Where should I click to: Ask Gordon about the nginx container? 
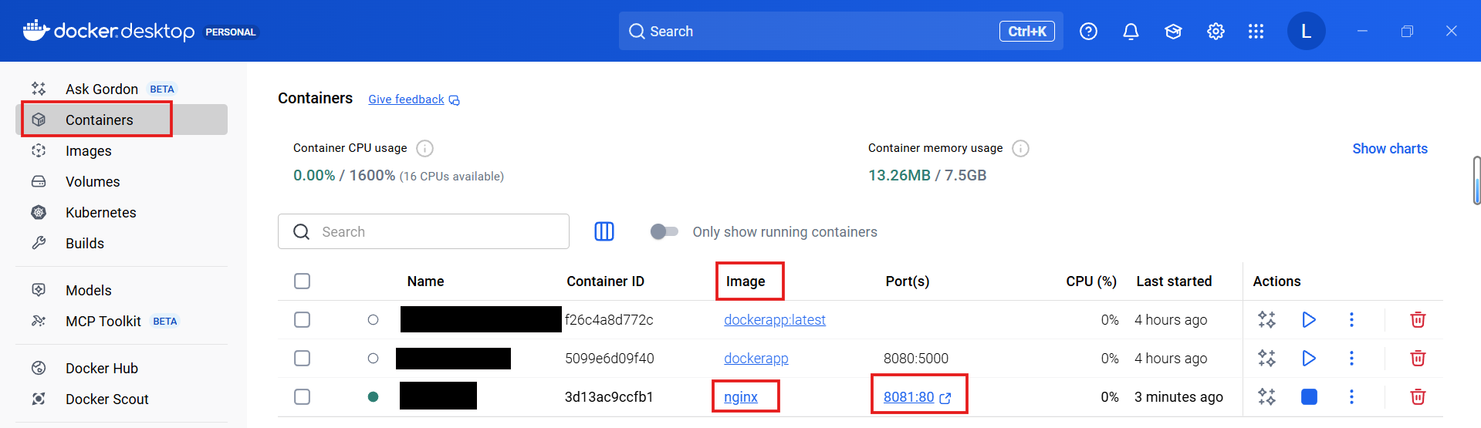click(x=1266, y=396)
